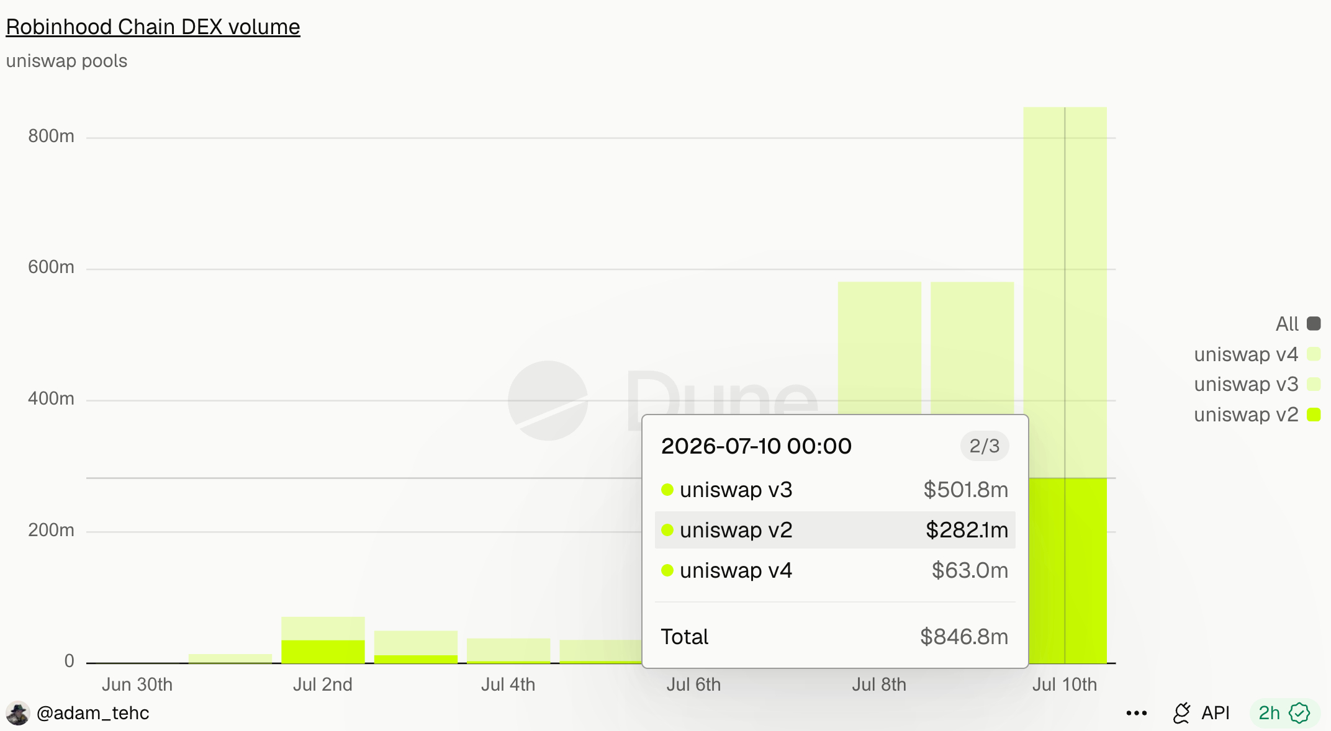Select the uniswap v3 row in tooltip
The height and width of the screenshot is (731, 1331).
tap(835, 490)
